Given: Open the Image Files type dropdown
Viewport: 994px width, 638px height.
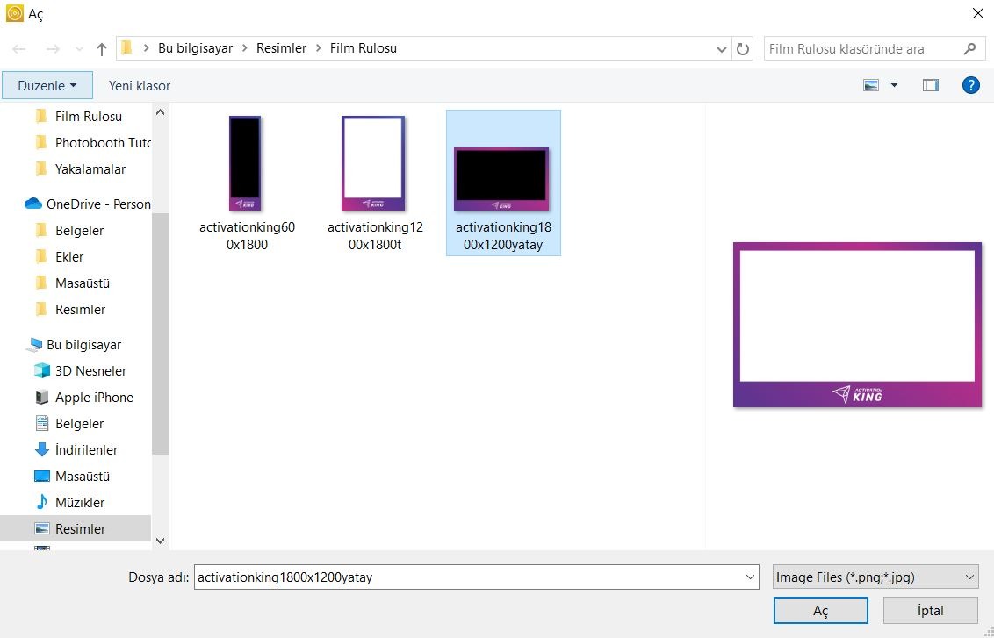Looking at the screenshot, I should (x=875, y=577).
